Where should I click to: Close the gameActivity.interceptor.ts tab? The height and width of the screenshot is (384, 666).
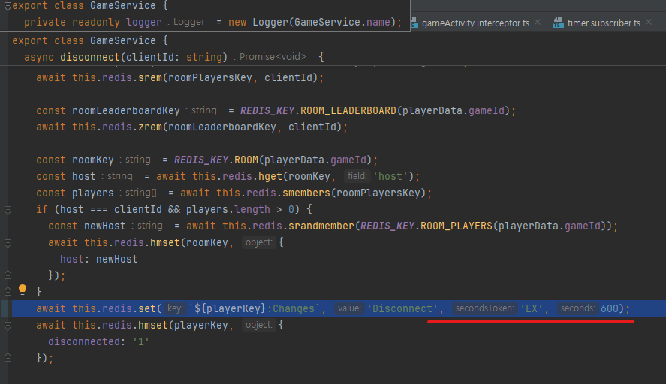[538, 22]
